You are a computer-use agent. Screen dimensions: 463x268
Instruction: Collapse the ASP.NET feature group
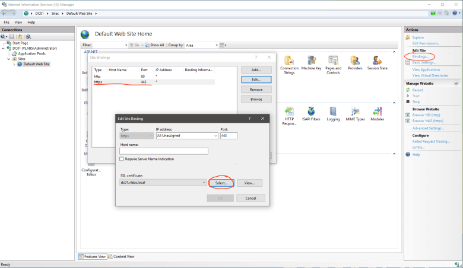pos(394,52)
